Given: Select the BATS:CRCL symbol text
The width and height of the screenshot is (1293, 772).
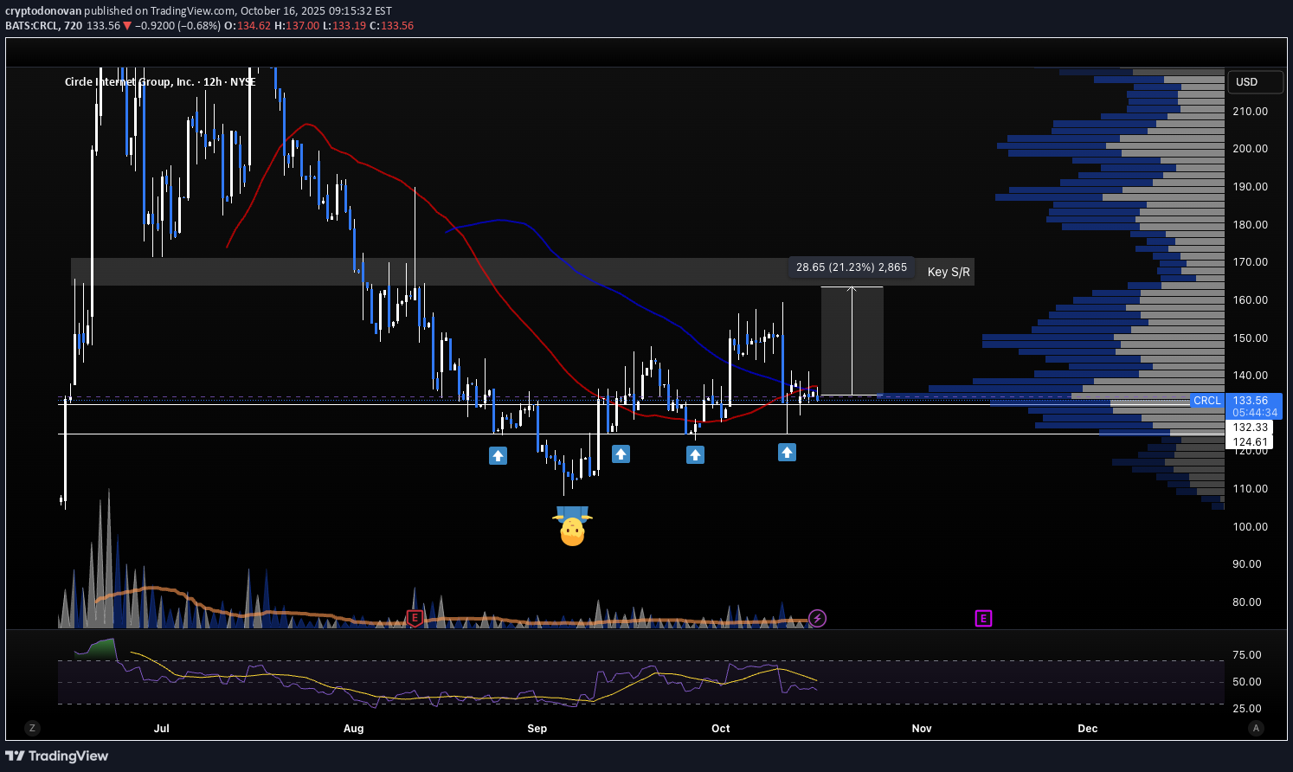Looking at the screenshot, I should (x=32, y=26).
